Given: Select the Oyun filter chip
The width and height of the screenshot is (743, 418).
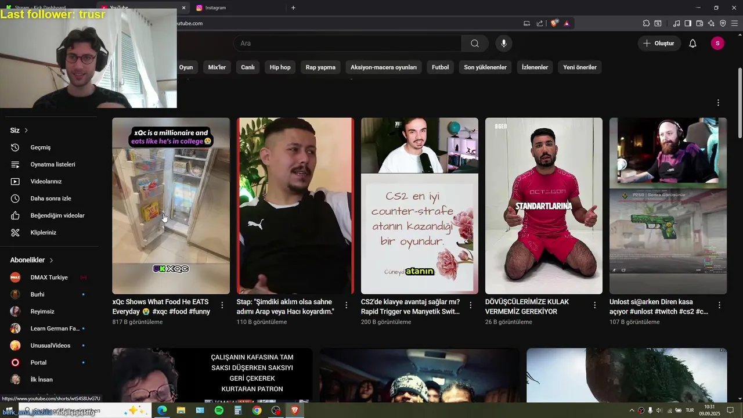Looking at the screenshot, I should pos(186,67).
